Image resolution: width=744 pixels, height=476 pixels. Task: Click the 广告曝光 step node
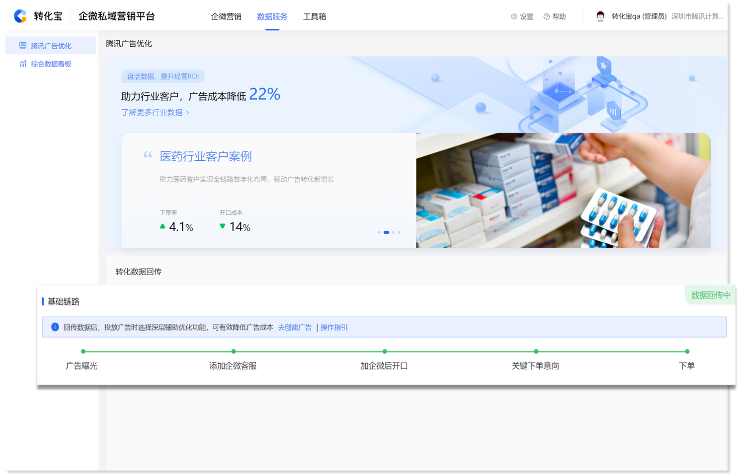(x=83, y=351)
